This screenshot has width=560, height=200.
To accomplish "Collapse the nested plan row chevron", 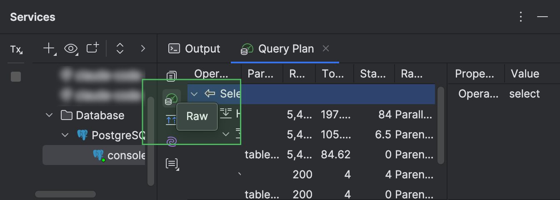I will 226,134.
